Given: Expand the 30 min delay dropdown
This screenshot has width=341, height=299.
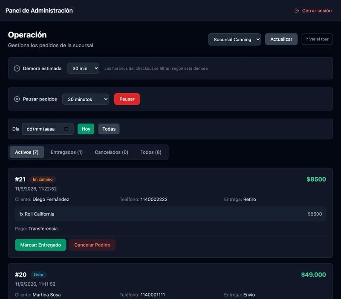Looking at the screenshot, I should [x=83, y=68].
